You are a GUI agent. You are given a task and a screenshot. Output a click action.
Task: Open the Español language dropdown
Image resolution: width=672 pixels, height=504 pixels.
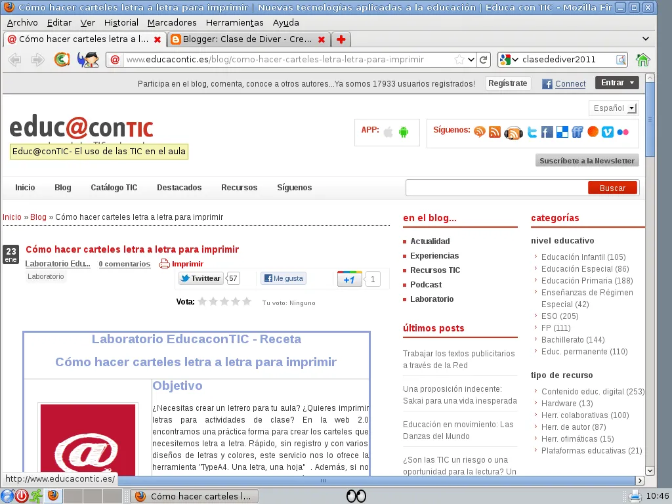click(614, 108)
